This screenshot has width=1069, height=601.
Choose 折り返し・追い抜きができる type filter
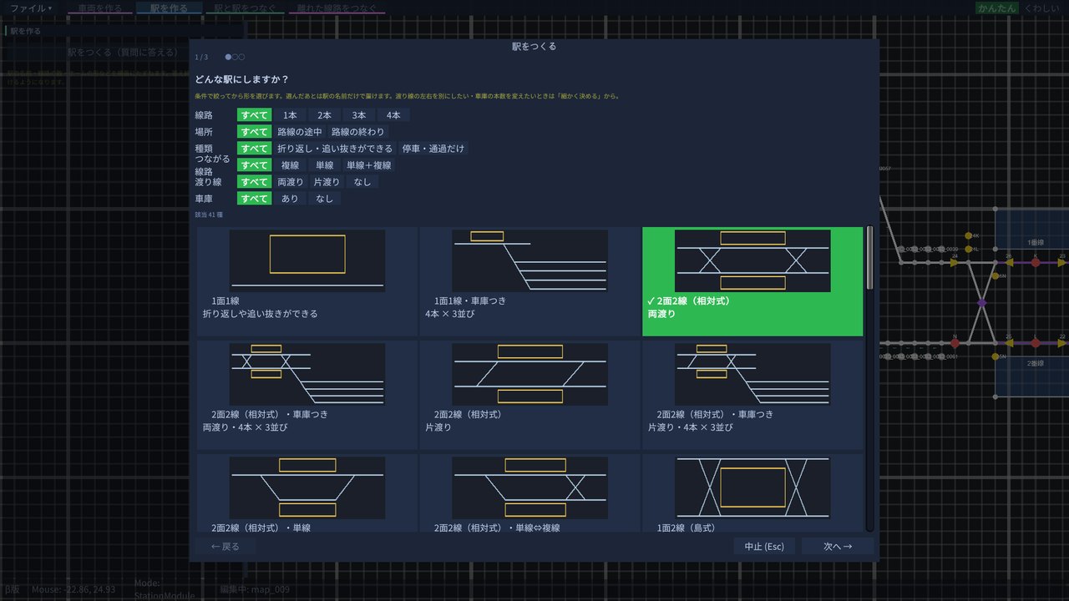pos(335,149)
